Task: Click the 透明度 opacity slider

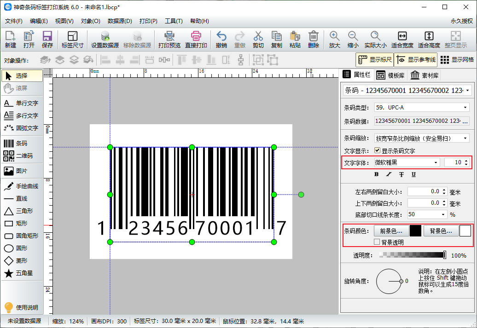Action: 413,255
